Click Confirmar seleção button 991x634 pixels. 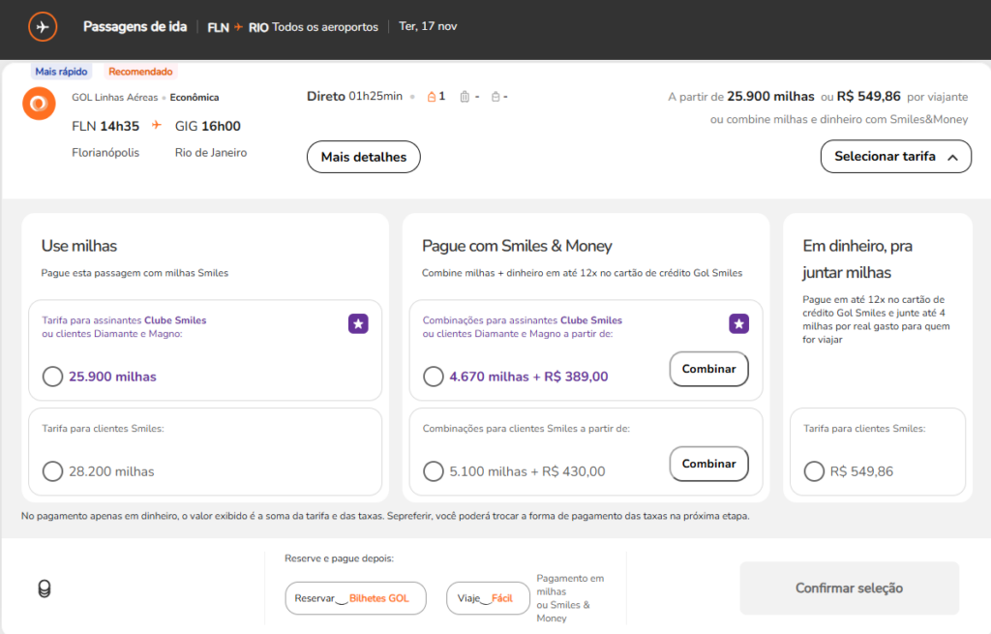click(x=850, y=589)
